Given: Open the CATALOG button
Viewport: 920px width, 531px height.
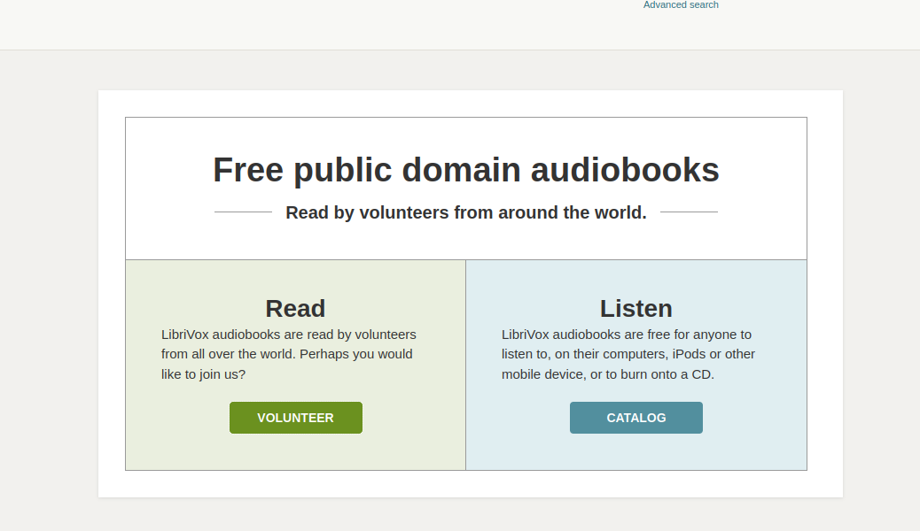Looking at the screenshot, I should click(635, 418).
